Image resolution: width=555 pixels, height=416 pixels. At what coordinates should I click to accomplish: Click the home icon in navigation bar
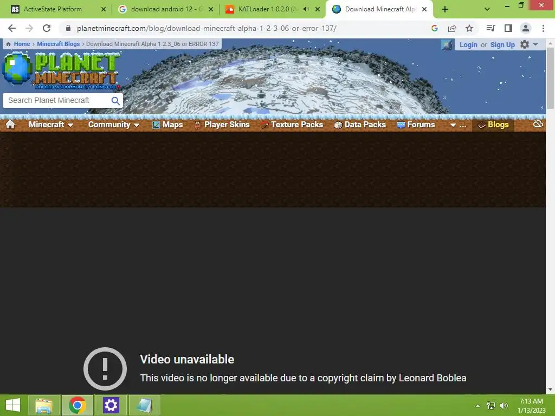(10, 124)
